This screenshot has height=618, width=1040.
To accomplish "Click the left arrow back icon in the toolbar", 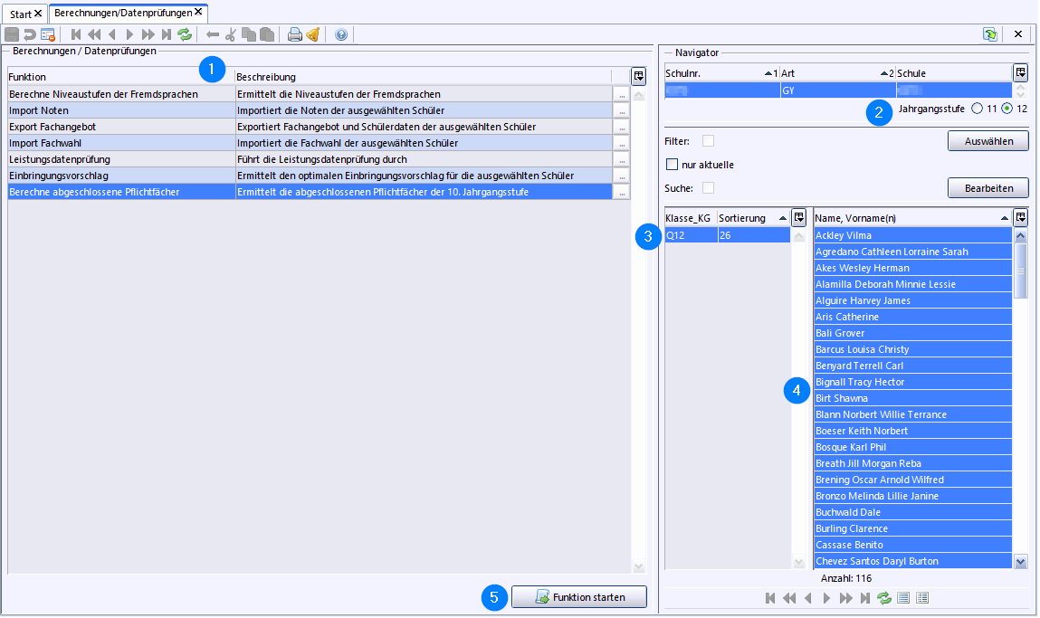I will [x=213, y=34].
